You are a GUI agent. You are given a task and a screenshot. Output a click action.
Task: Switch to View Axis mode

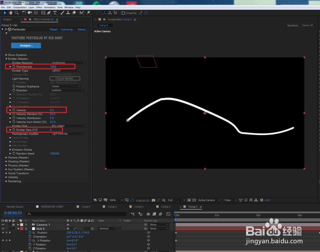115,13
